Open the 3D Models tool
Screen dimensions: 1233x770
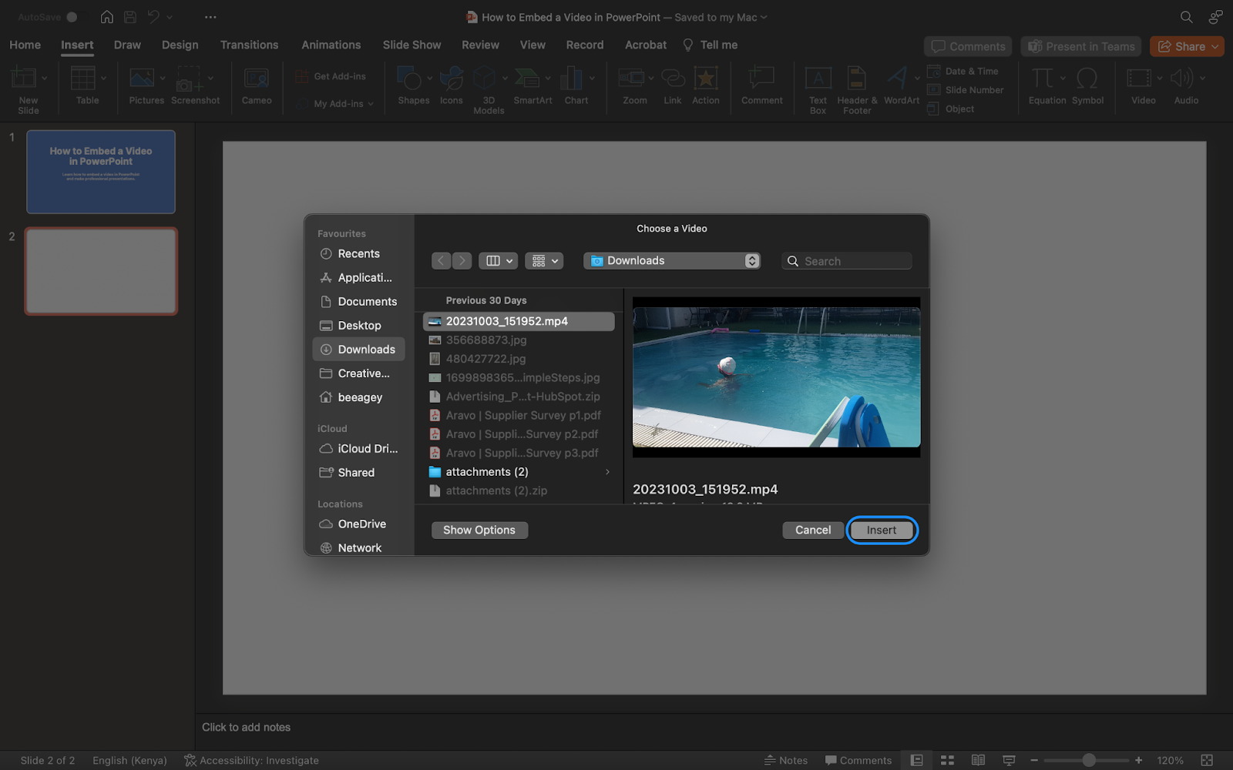(x=488, y=85)
